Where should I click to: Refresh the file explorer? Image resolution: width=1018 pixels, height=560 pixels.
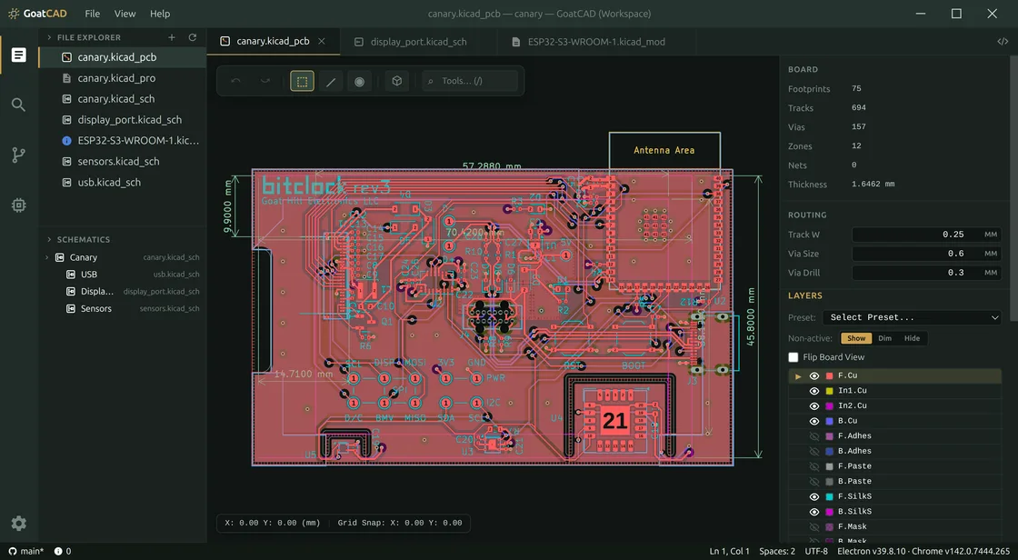click(x=192, y=37)
